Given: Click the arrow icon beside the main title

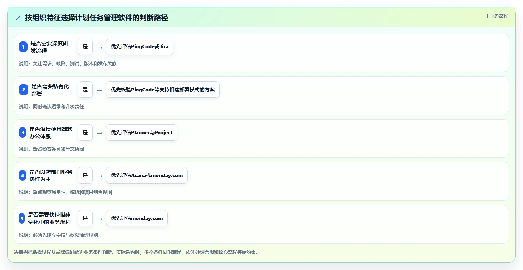Looking at the screenshot, I should 18,17.
